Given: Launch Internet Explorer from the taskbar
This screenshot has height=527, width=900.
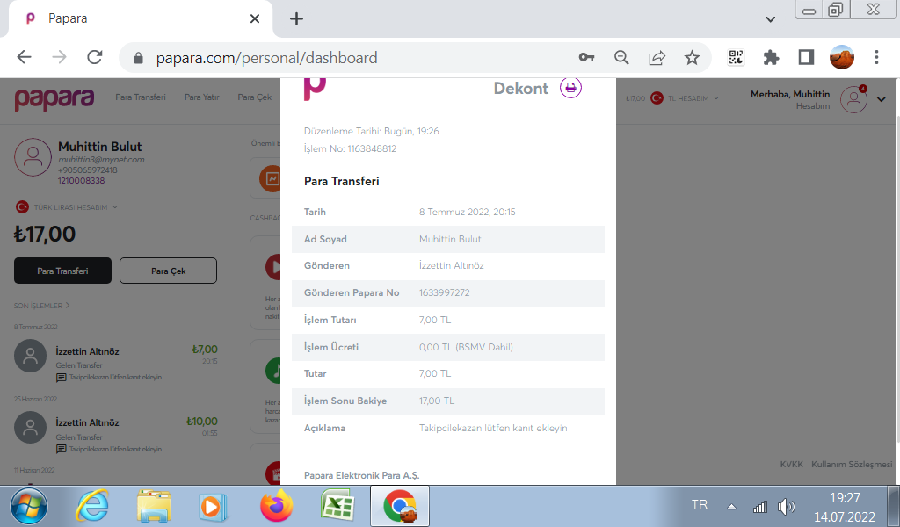Looking at the screenshot, I should 92,506.
